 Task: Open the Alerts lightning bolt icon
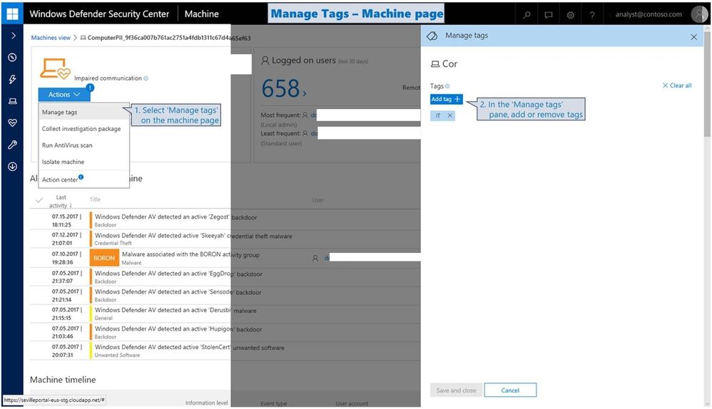[x=13, y=79]
